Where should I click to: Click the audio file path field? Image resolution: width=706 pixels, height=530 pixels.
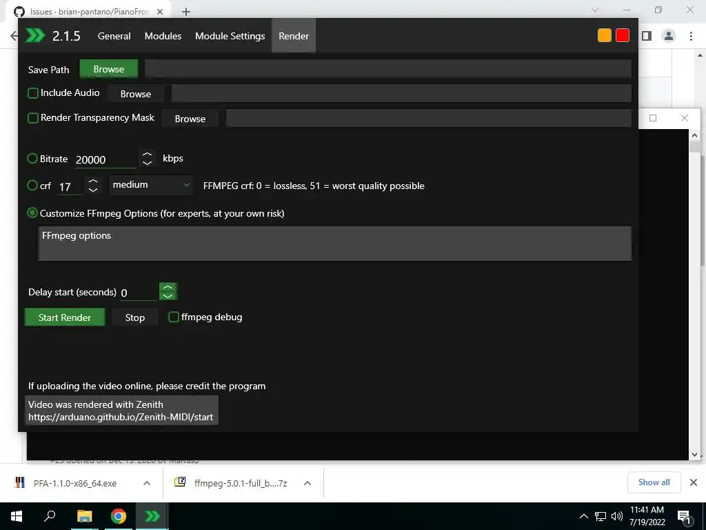coord(401,93)
